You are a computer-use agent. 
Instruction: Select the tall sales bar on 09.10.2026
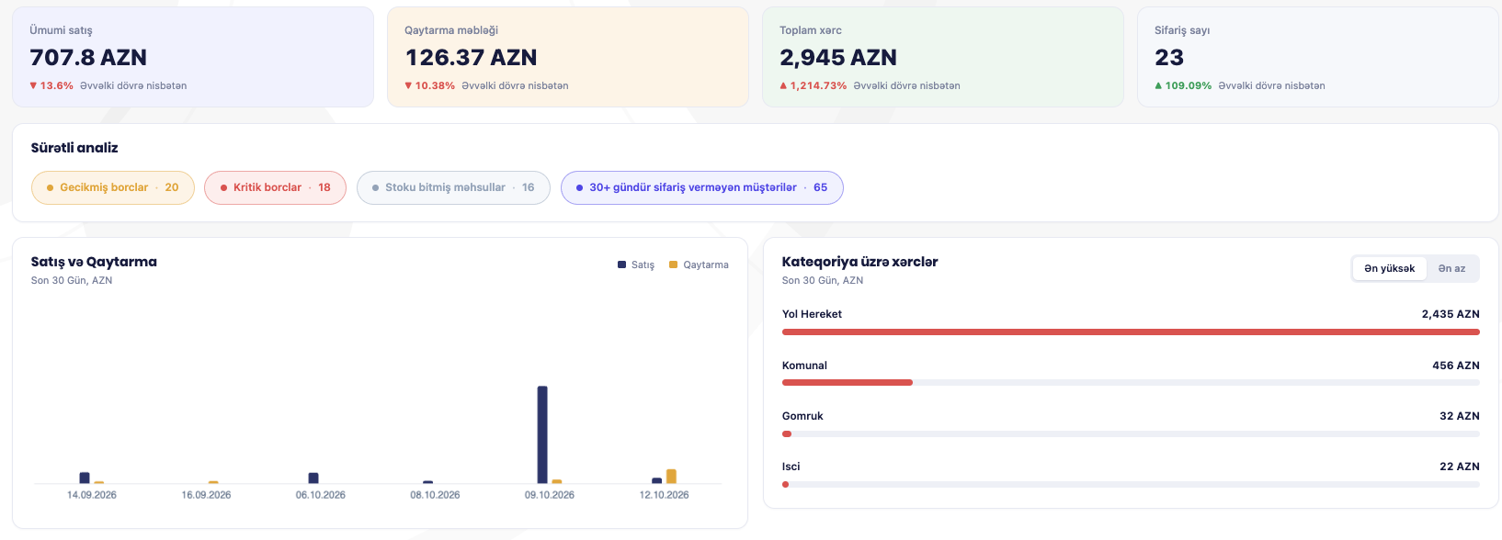point(542,434)
